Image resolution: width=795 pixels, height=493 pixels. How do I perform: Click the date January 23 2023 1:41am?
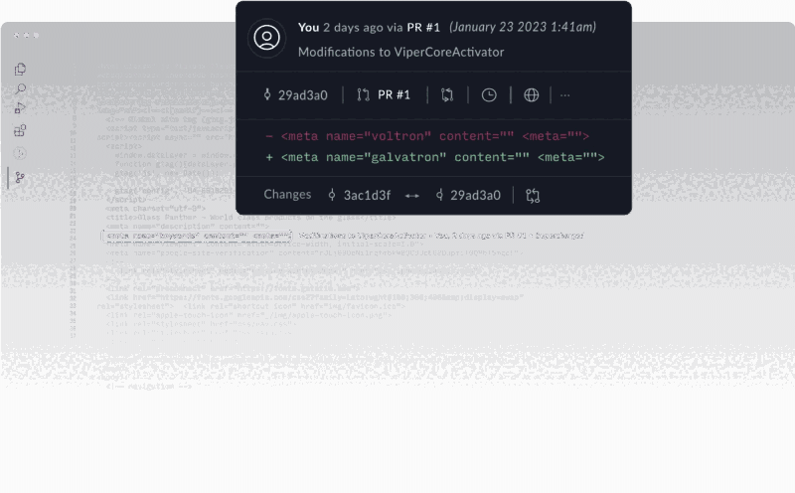(523, 27)
